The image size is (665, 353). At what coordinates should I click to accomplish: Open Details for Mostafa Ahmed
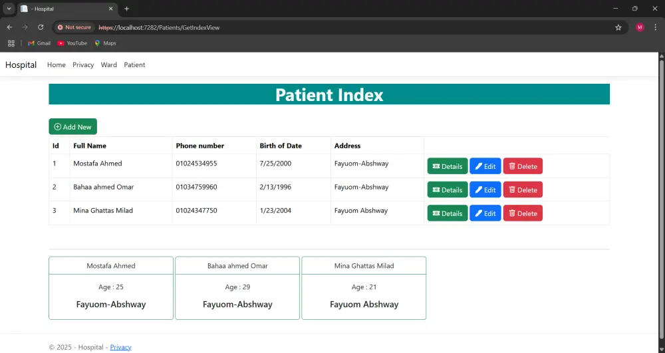448,166
